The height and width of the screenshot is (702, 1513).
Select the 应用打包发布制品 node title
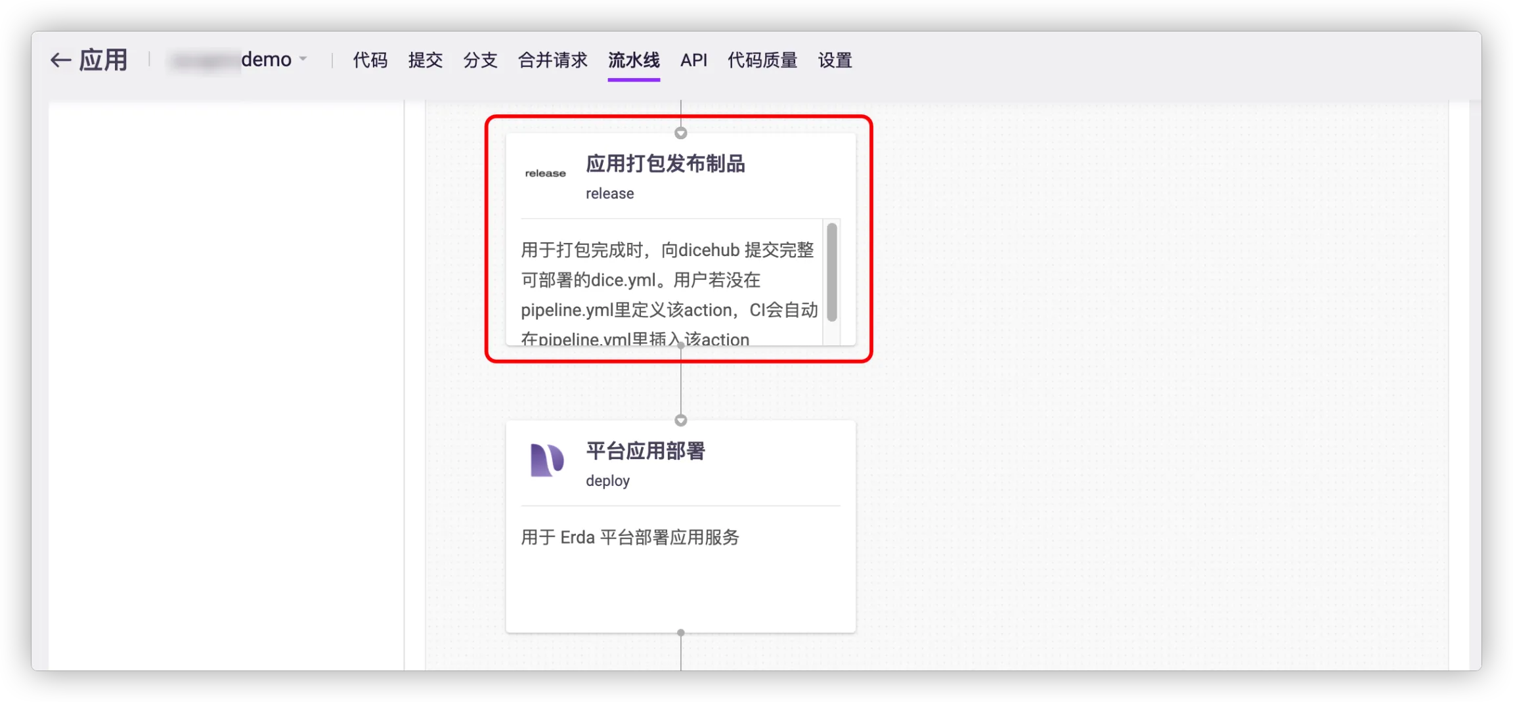pyautogui.click(x=665, y=164)
